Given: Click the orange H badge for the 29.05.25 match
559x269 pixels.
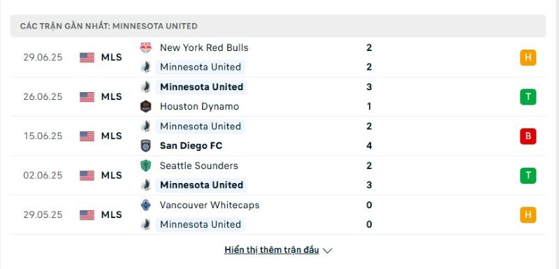Looking at the screenshot, I should (528, 215).
